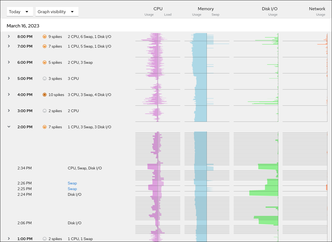Click the 6:00 PM spike warning icon
Screen dimensions: 332x242
click(45, 62)
